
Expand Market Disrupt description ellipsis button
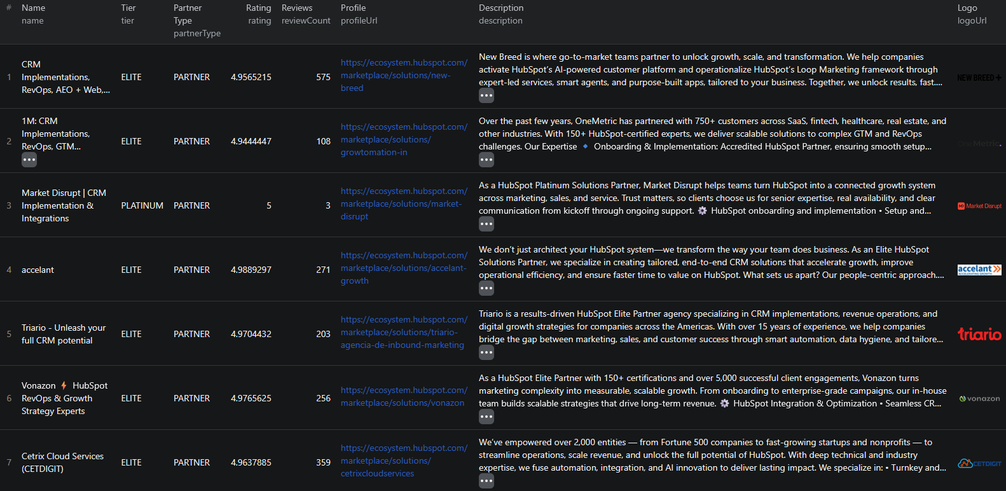[x=486, y=225]
